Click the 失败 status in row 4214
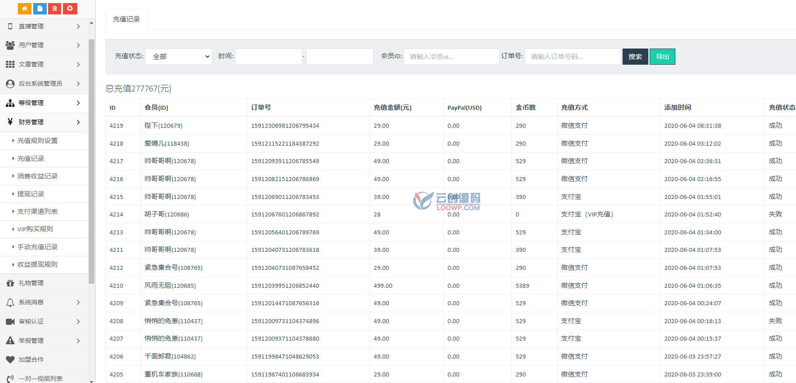The width and height of the screenshot is (796, 383). coord(775,214)
